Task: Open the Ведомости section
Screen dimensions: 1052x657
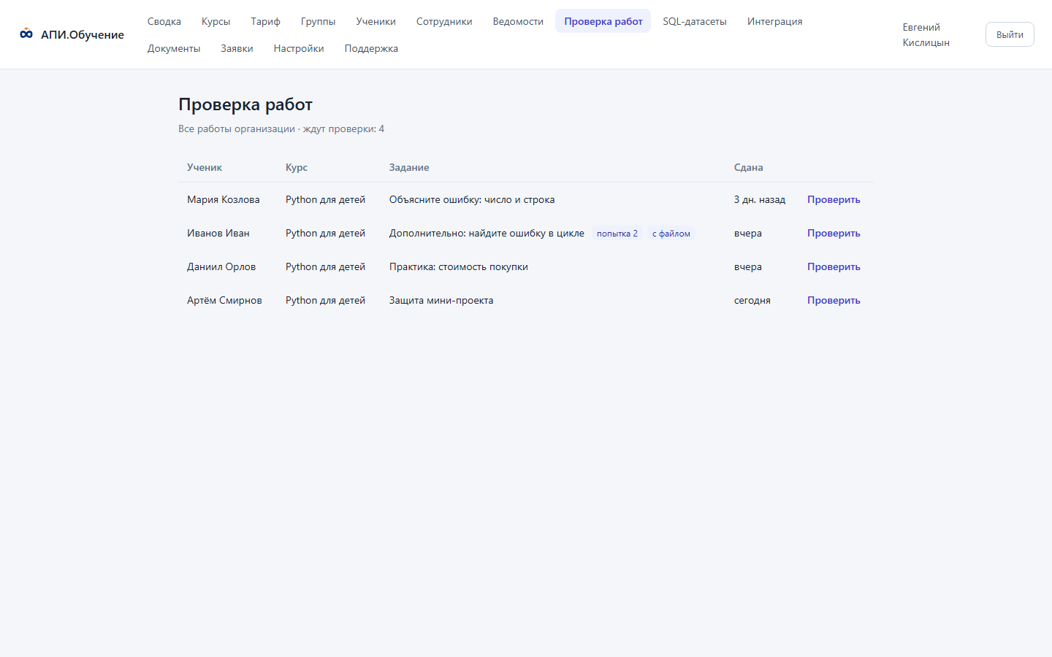Action: 518,21
